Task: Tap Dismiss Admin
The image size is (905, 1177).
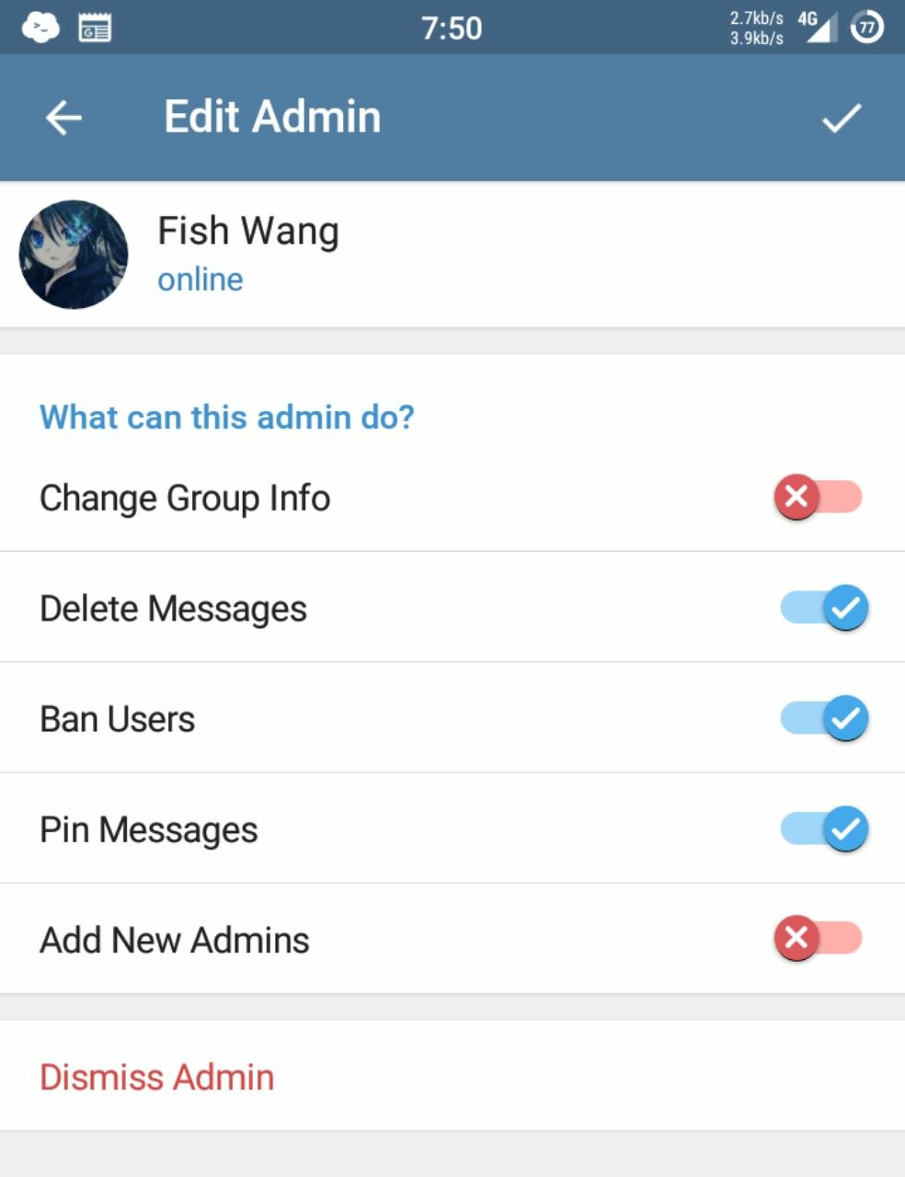Action: [157, 1077]
